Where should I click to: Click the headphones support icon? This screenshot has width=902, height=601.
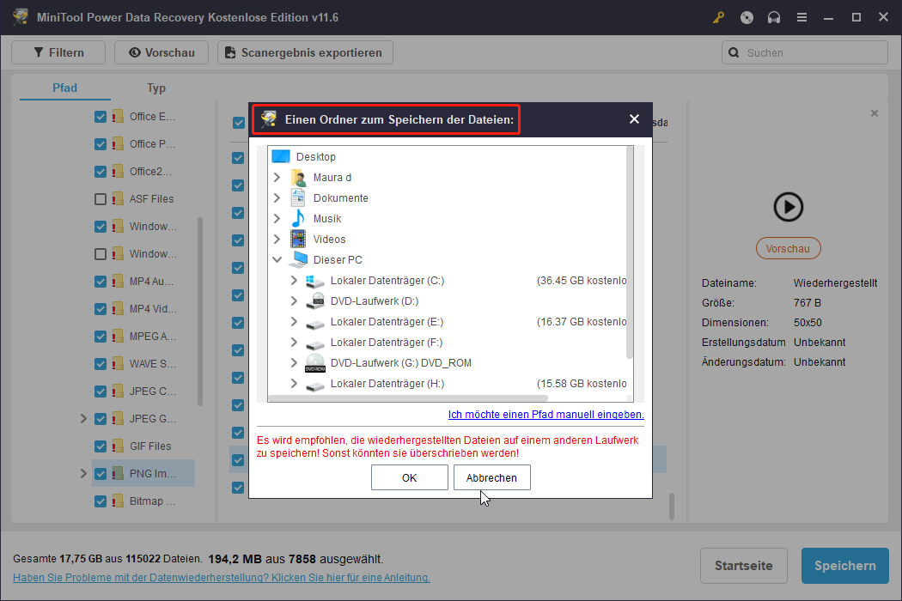click(x=774, y=18)
